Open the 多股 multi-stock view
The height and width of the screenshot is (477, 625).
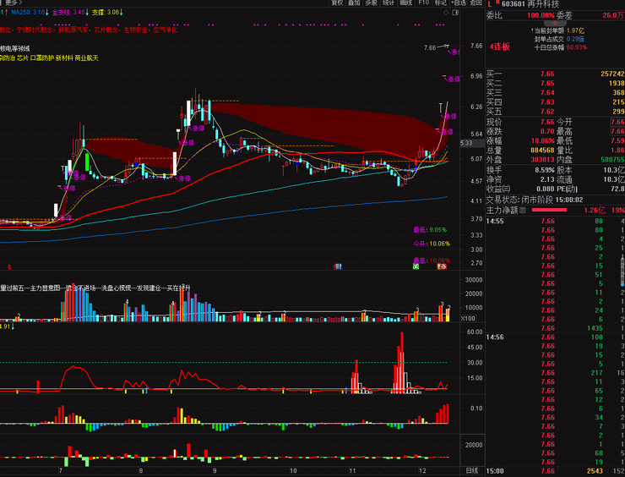click(372, 3)
